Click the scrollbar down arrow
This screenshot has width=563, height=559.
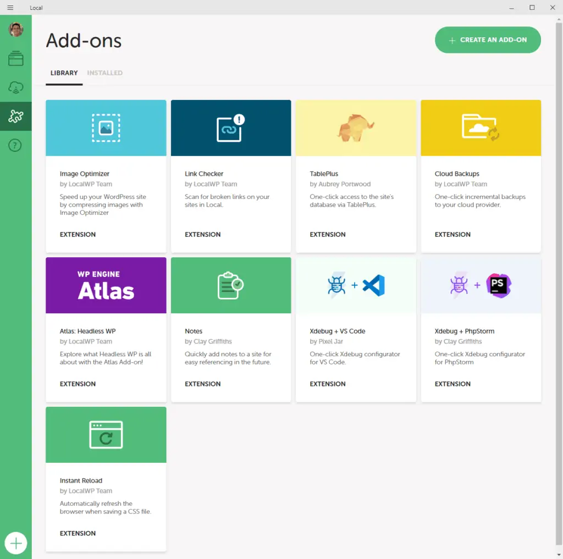tap(559, 555)
